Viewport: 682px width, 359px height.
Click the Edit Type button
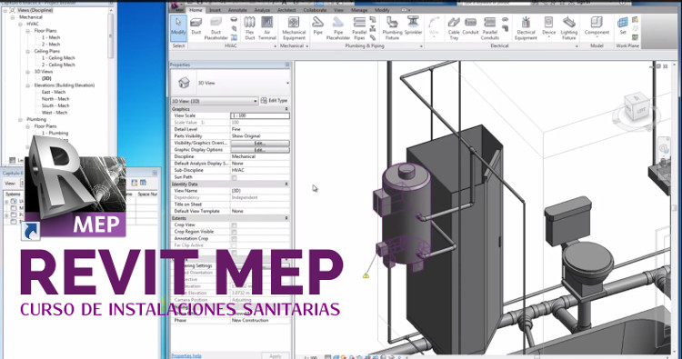pyautogui.click(x=275, y=100)
